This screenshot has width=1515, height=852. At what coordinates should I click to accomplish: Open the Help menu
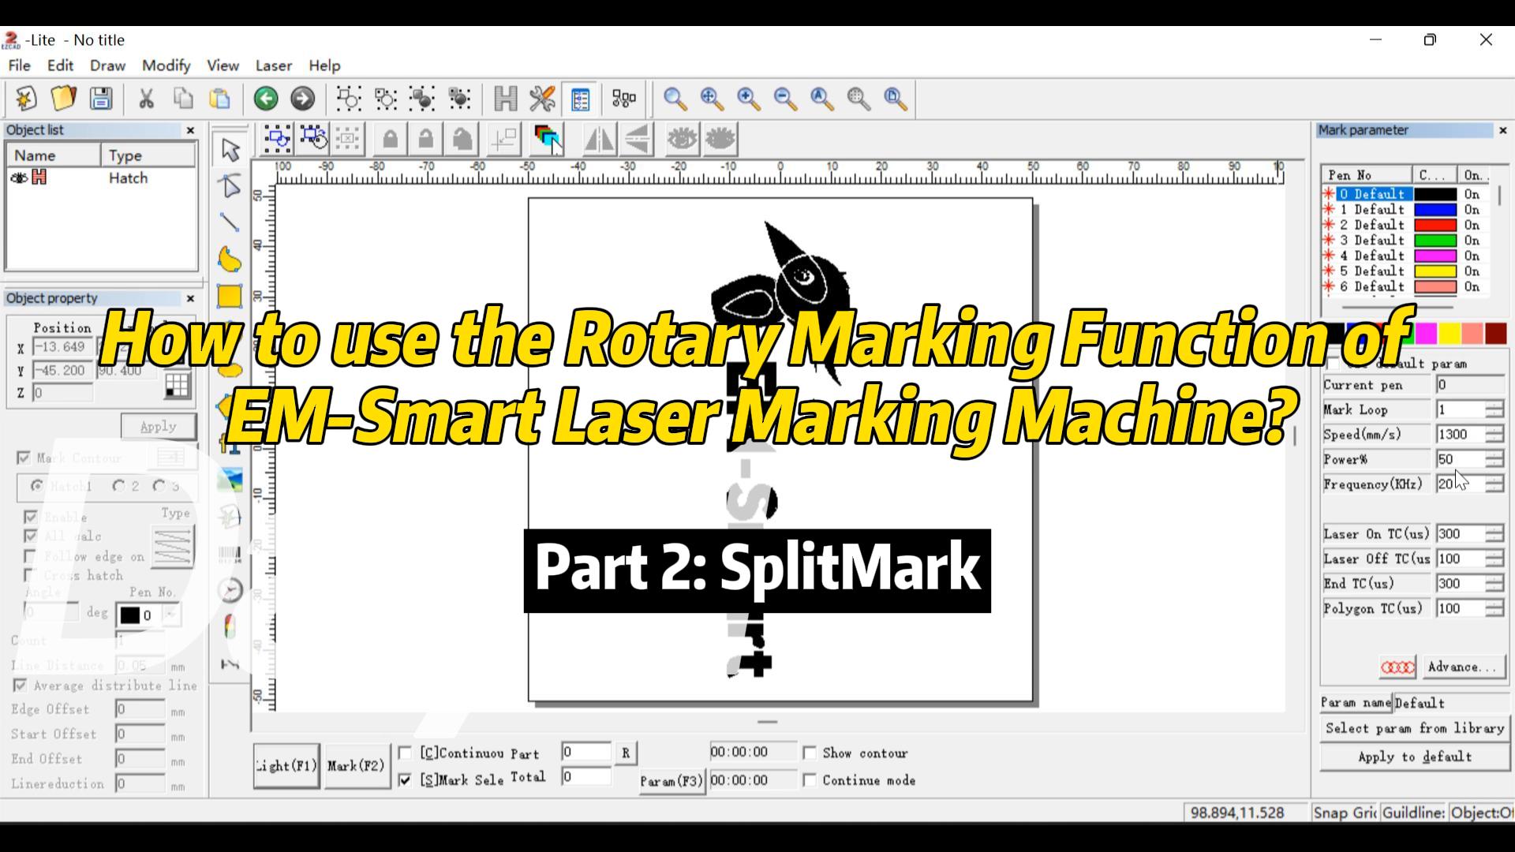324,65
